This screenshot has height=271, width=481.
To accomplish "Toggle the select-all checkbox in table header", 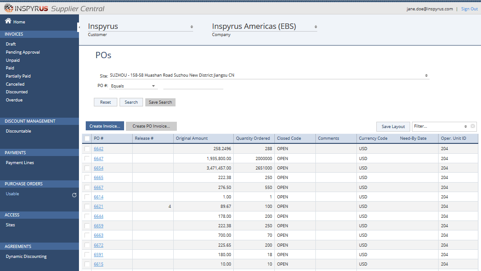I will click(87, 138).
